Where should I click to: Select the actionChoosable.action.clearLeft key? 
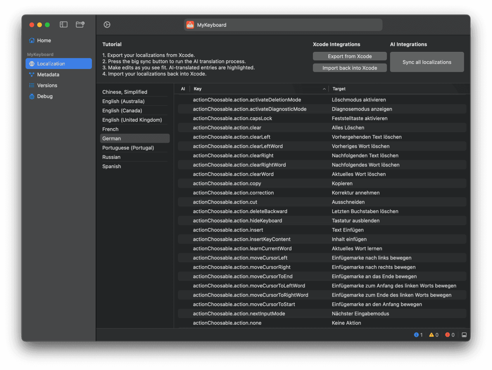pyautogui.click(x=231, y=137)
